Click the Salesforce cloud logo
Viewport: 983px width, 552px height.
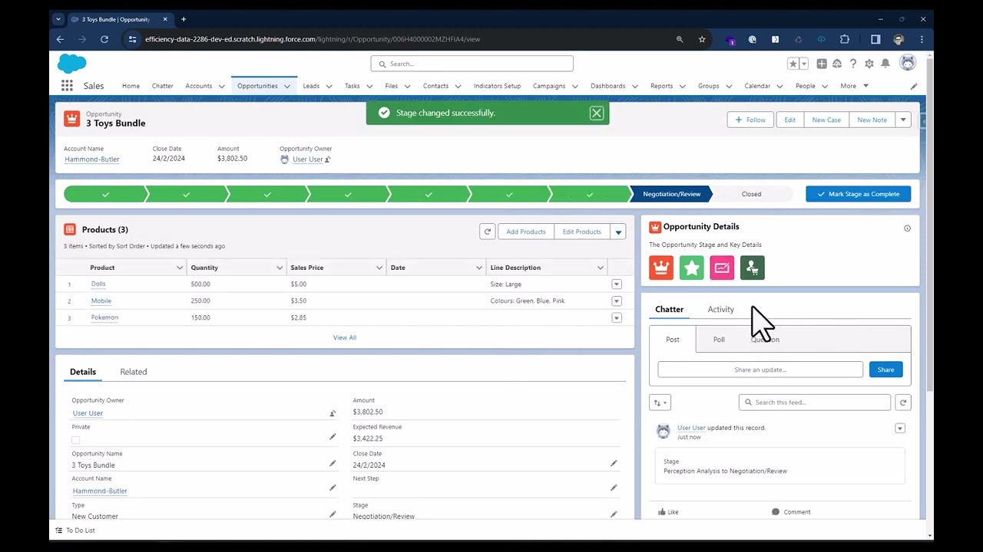[72, 64]
